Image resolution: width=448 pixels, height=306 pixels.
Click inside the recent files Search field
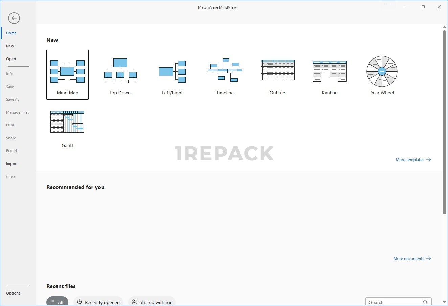point(394,302)
